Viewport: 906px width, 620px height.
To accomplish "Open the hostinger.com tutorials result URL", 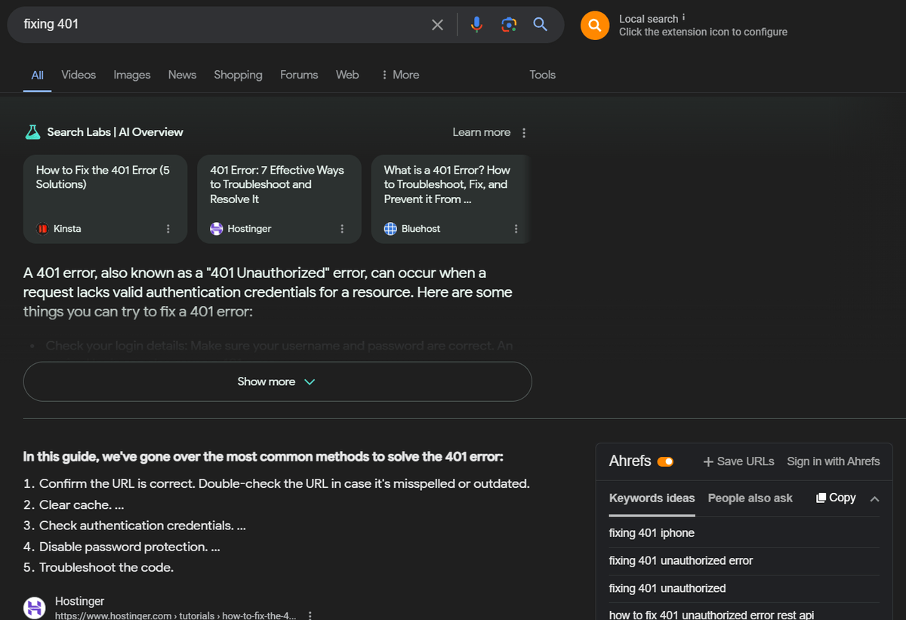I will click(176, 615).
